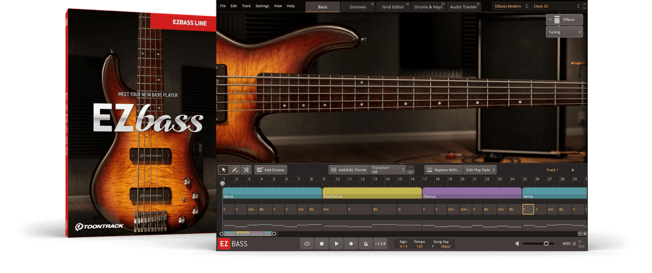Viewport: 652px width, 273px height.
Task: Start playback with the play button
Action: (x=336, y=244)
